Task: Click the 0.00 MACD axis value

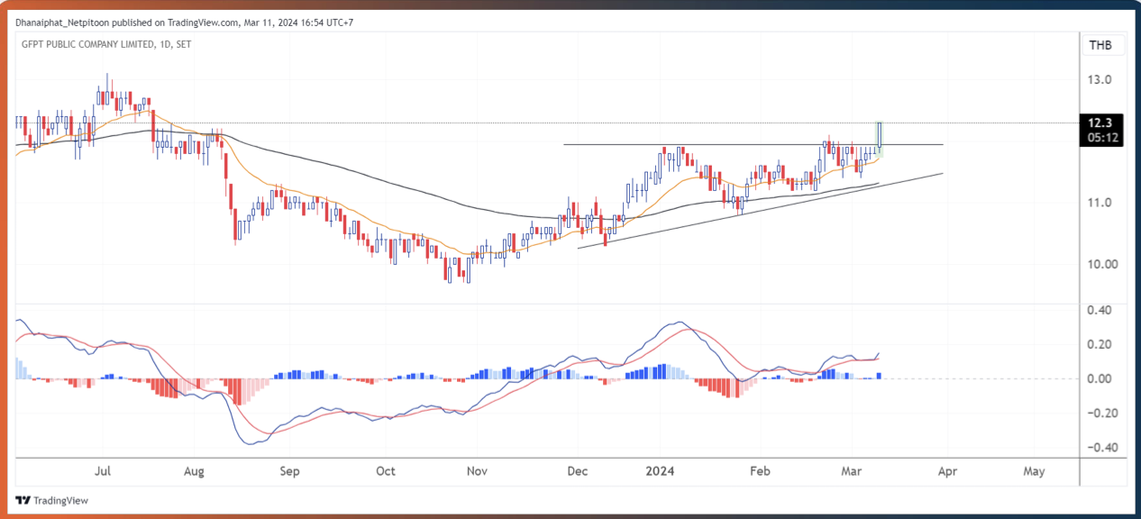Action: (1101, 378)
